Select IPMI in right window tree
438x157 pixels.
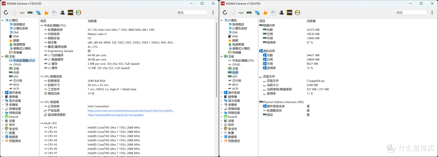235,36
